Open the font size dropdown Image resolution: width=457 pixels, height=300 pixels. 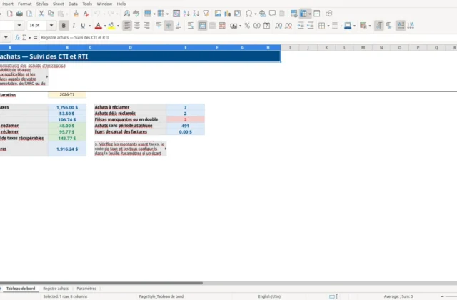pyautogui.click(x=51, y=26)
